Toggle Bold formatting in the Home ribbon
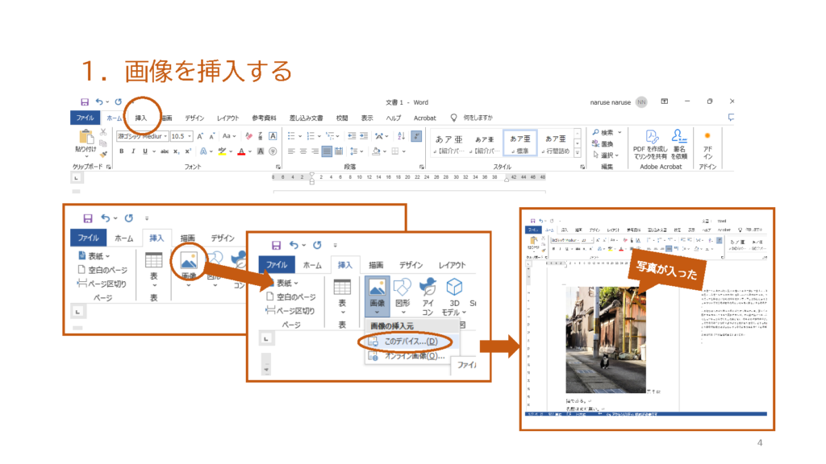The width and height of the screenshot is (826, 464). (x=122, y=151)
